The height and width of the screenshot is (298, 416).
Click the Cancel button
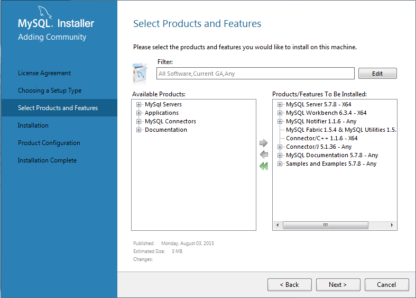tap(386, 285)
